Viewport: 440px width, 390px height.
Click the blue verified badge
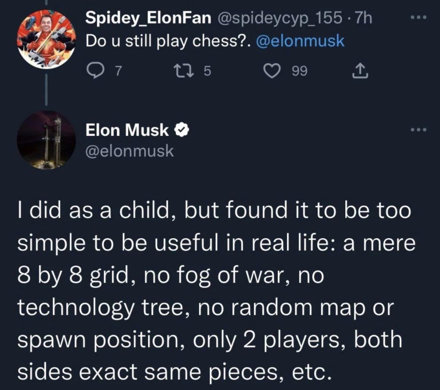coord(182,130)
